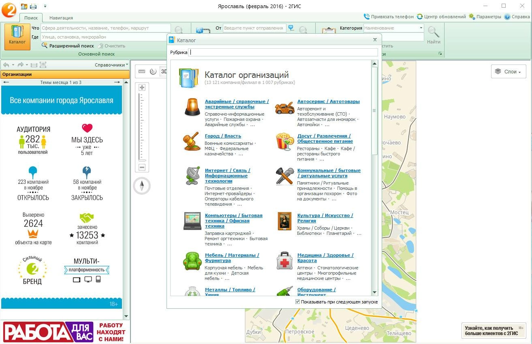Click the 2GIS orange application logo button
The image size is (532, 344).
point(8,10)
